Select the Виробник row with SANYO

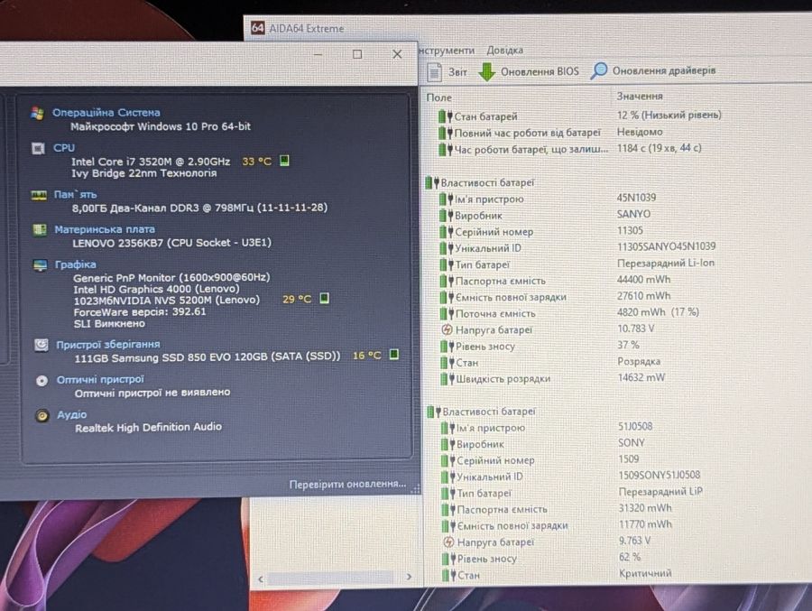tap(545, 215)
